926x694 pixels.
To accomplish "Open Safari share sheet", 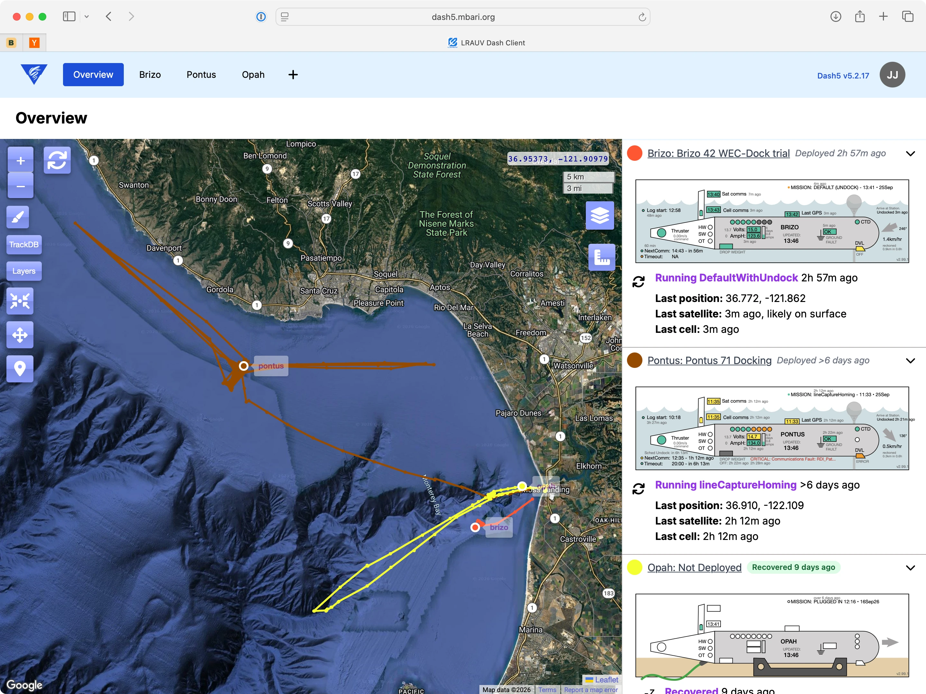I will (x=859, y=16).
